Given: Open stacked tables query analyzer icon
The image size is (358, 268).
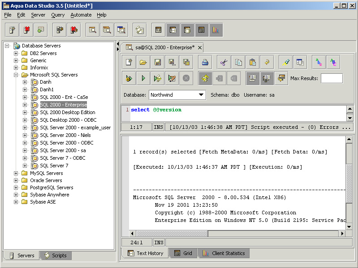Looking at the screenshot, I should point(107,30).
